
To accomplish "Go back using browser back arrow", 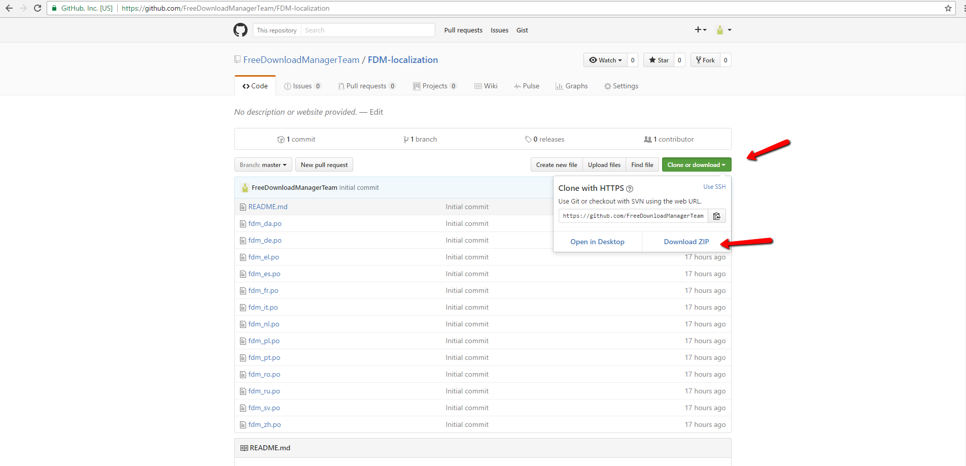I will tap(9, 8).
